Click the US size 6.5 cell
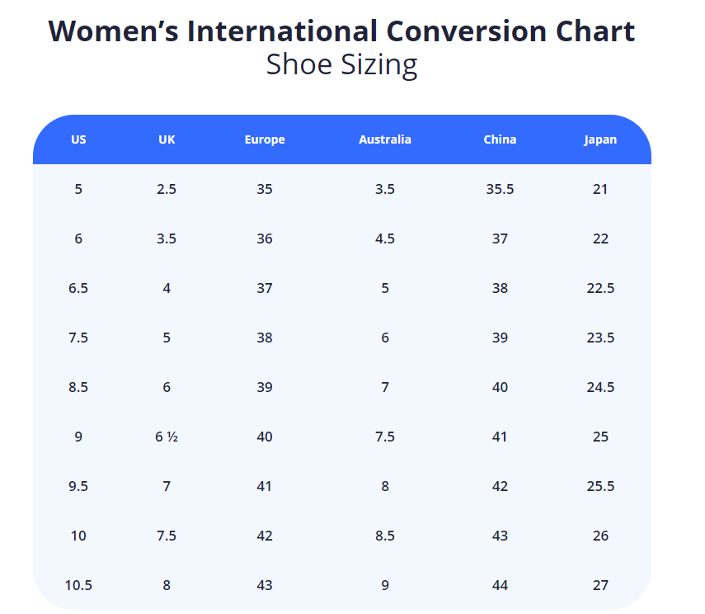This screenshot has width=705, height=614. tap(78, 288)
